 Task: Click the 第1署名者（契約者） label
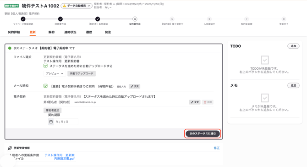[57, 102]
